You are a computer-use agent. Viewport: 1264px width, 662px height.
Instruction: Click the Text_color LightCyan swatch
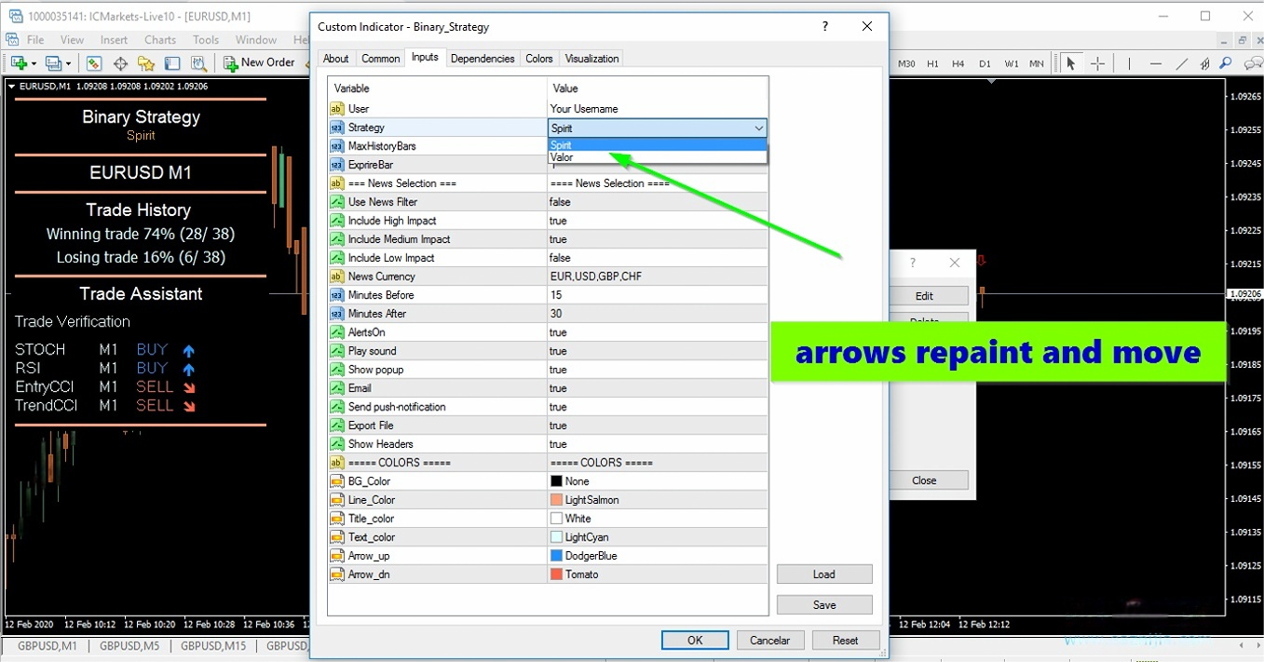pyautogui.click(x=556, y=537)
